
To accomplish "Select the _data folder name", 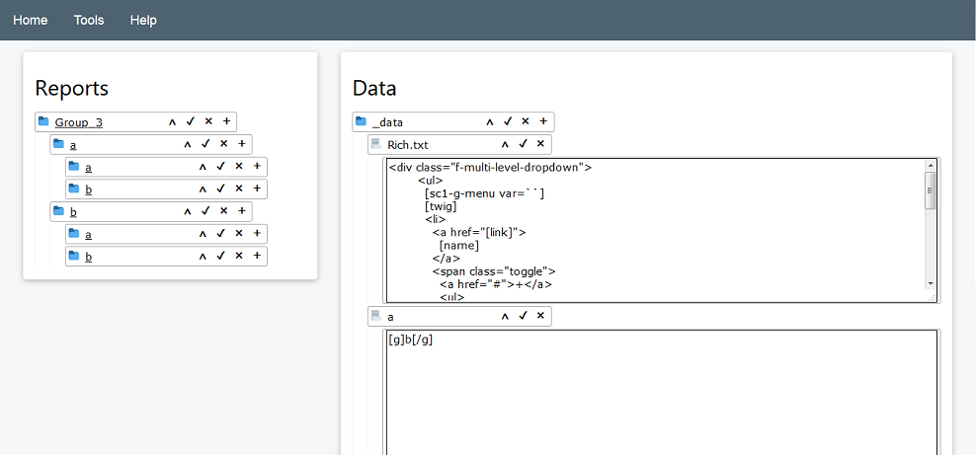I will [388, 122].
